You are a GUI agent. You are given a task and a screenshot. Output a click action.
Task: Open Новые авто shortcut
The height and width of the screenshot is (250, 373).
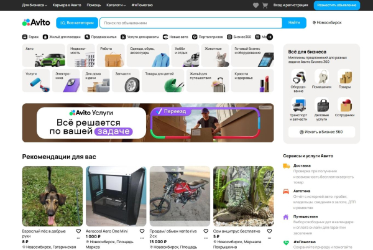[x=175, y=37]
